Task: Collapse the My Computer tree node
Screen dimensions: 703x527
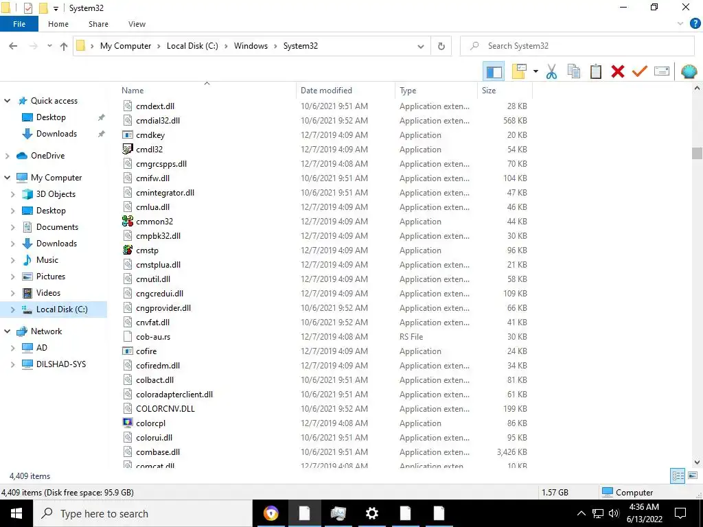Action: pyautogui.click(x=7, y=178)
